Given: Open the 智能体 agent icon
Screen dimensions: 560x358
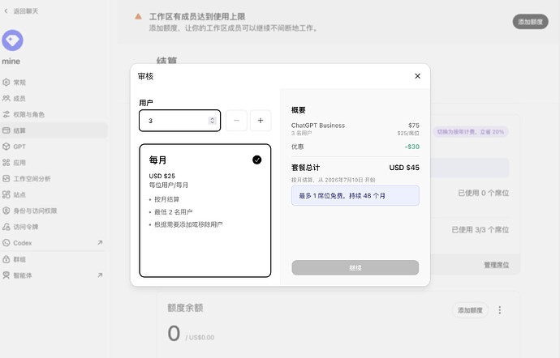Looking at the screenshot, I should pyautogui.click(x=6, y=275).
